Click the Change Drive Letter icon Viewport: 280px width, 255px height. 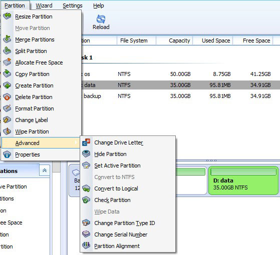tap(86, 142)
